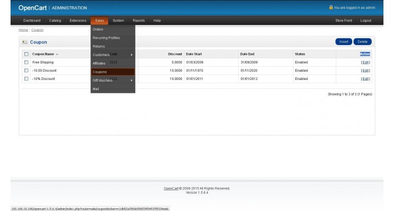Click the Delete button
The width and height of the screenshot is (394, 211).
pos(362,42)
